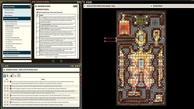Click the Unidentified map name field
This screenshot has height=109, width=194.
click(x=173, y=6)
